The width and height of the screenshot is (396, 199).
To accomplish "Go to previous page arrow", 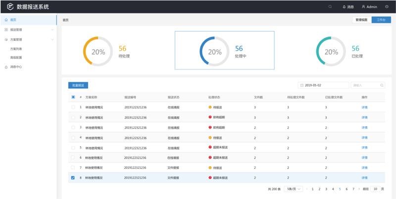I will pos(307,189).
